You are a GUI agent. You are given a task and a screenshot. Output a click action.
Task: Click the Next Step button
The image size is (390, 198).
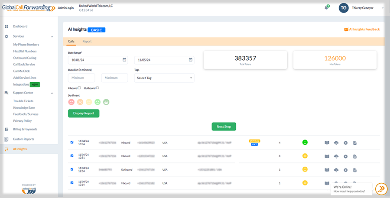[x=224, y=127]
